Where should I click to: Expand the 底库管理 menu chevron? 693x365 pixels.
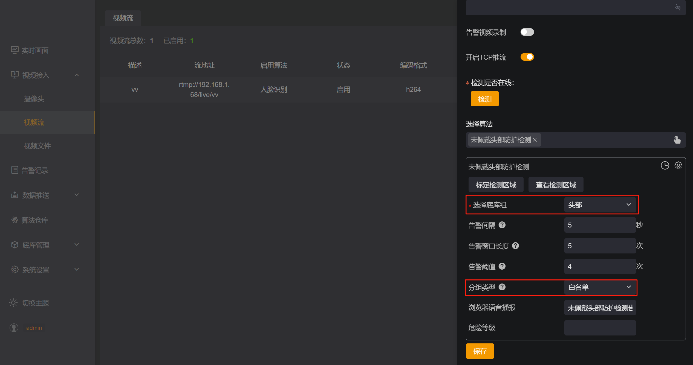[77, 244]
